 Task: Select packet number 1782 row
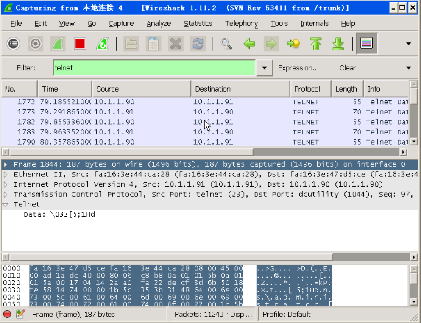click(x=205, y=122)
